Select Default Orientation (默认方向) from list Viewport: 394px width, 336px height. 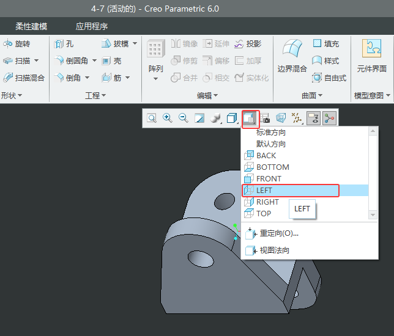(x=305, y=144)
